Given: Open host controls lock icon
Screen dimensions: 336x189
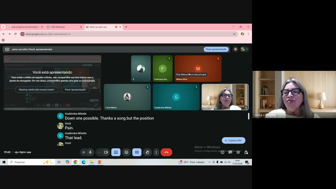Looking at the screenshot, I should click(246, 152).
